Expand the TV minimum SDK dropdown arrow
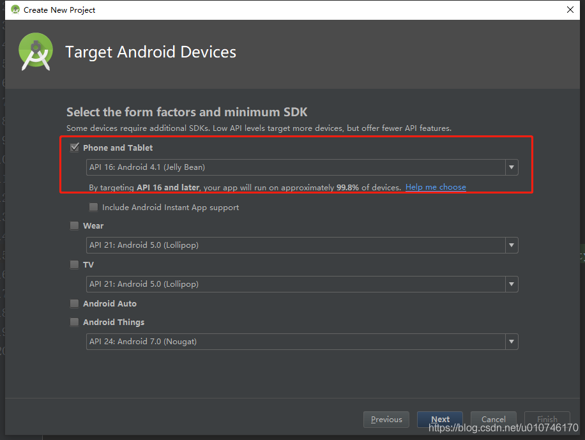585x440 pixels. (x=512, y=284)
